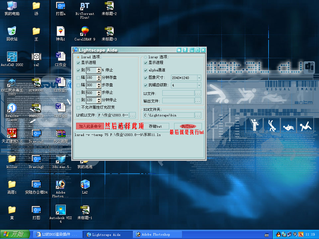
Task: Select the CI作业2 Word document icon
Action: [60, 110]
